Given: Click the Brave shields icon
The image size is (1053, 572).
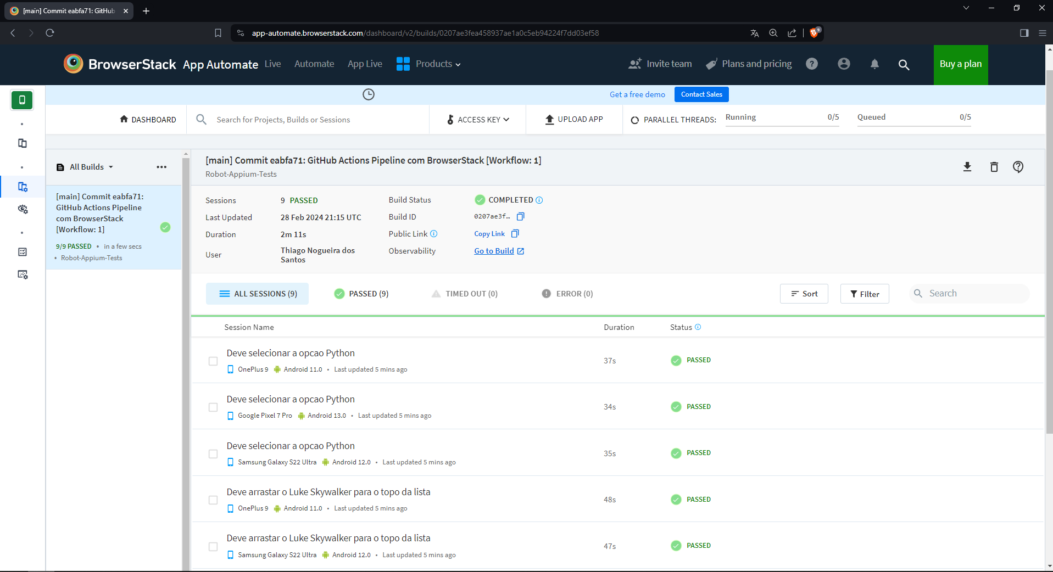Looking at the screenshot, I should (x=815, y=32).
